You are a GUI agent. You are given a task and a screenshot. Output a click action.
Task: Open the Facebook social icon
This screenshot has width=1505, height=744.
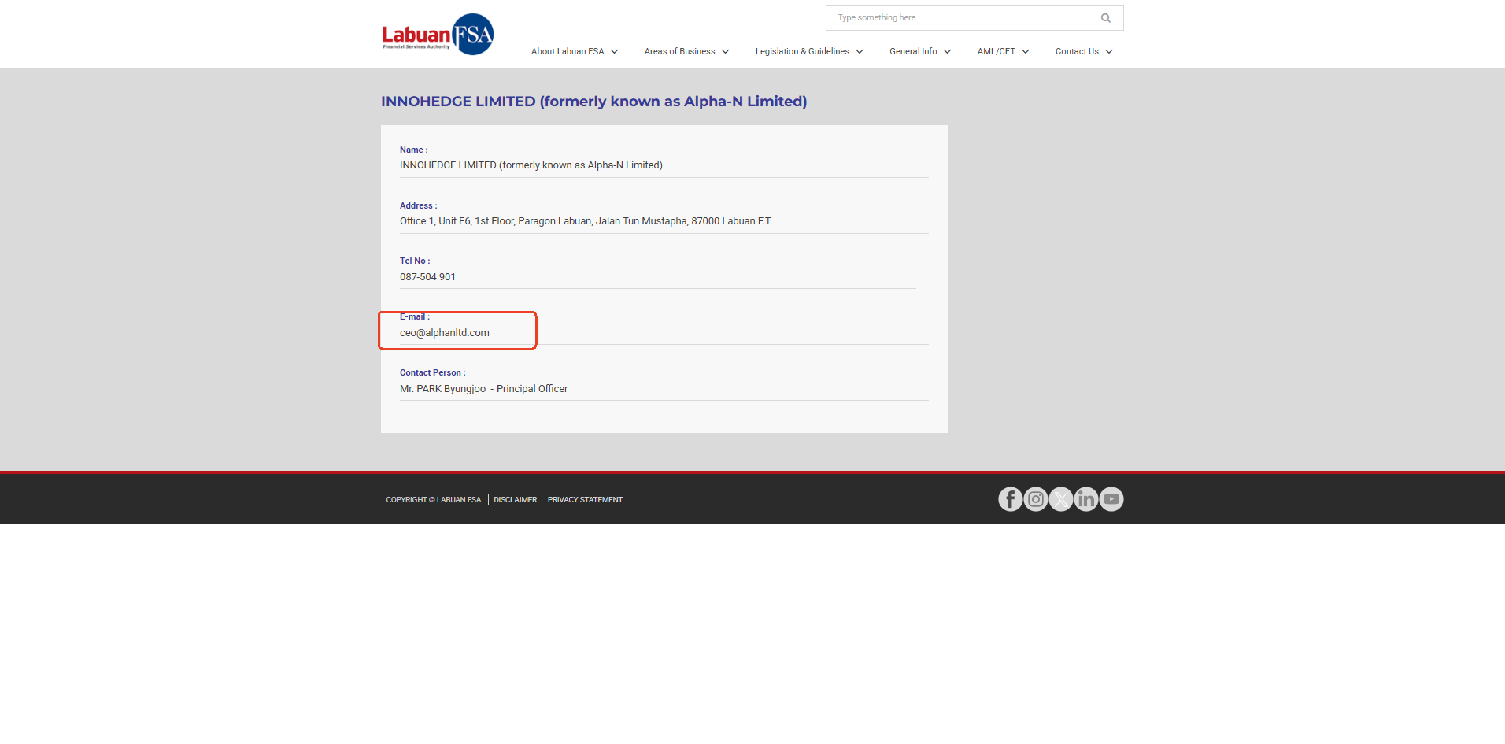1010,499
